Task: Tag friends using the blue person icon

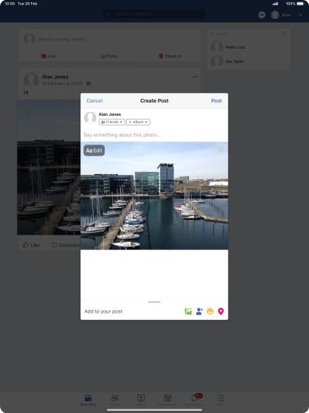Action: pyautogui.click(x=199, y=311)
